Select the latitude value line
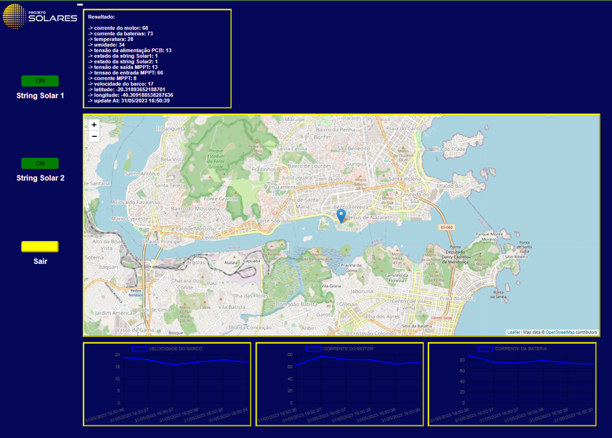Viewport: 612px width, 438px height. click(126, 90)
